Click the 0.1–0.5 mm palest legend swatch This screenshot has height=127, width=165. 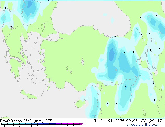(x=4, y=124)
